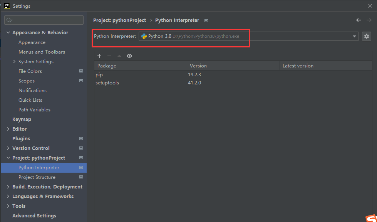Screen dimensions: 377x222
Task: Close the Settings dialog
Action: click(370, 6)
